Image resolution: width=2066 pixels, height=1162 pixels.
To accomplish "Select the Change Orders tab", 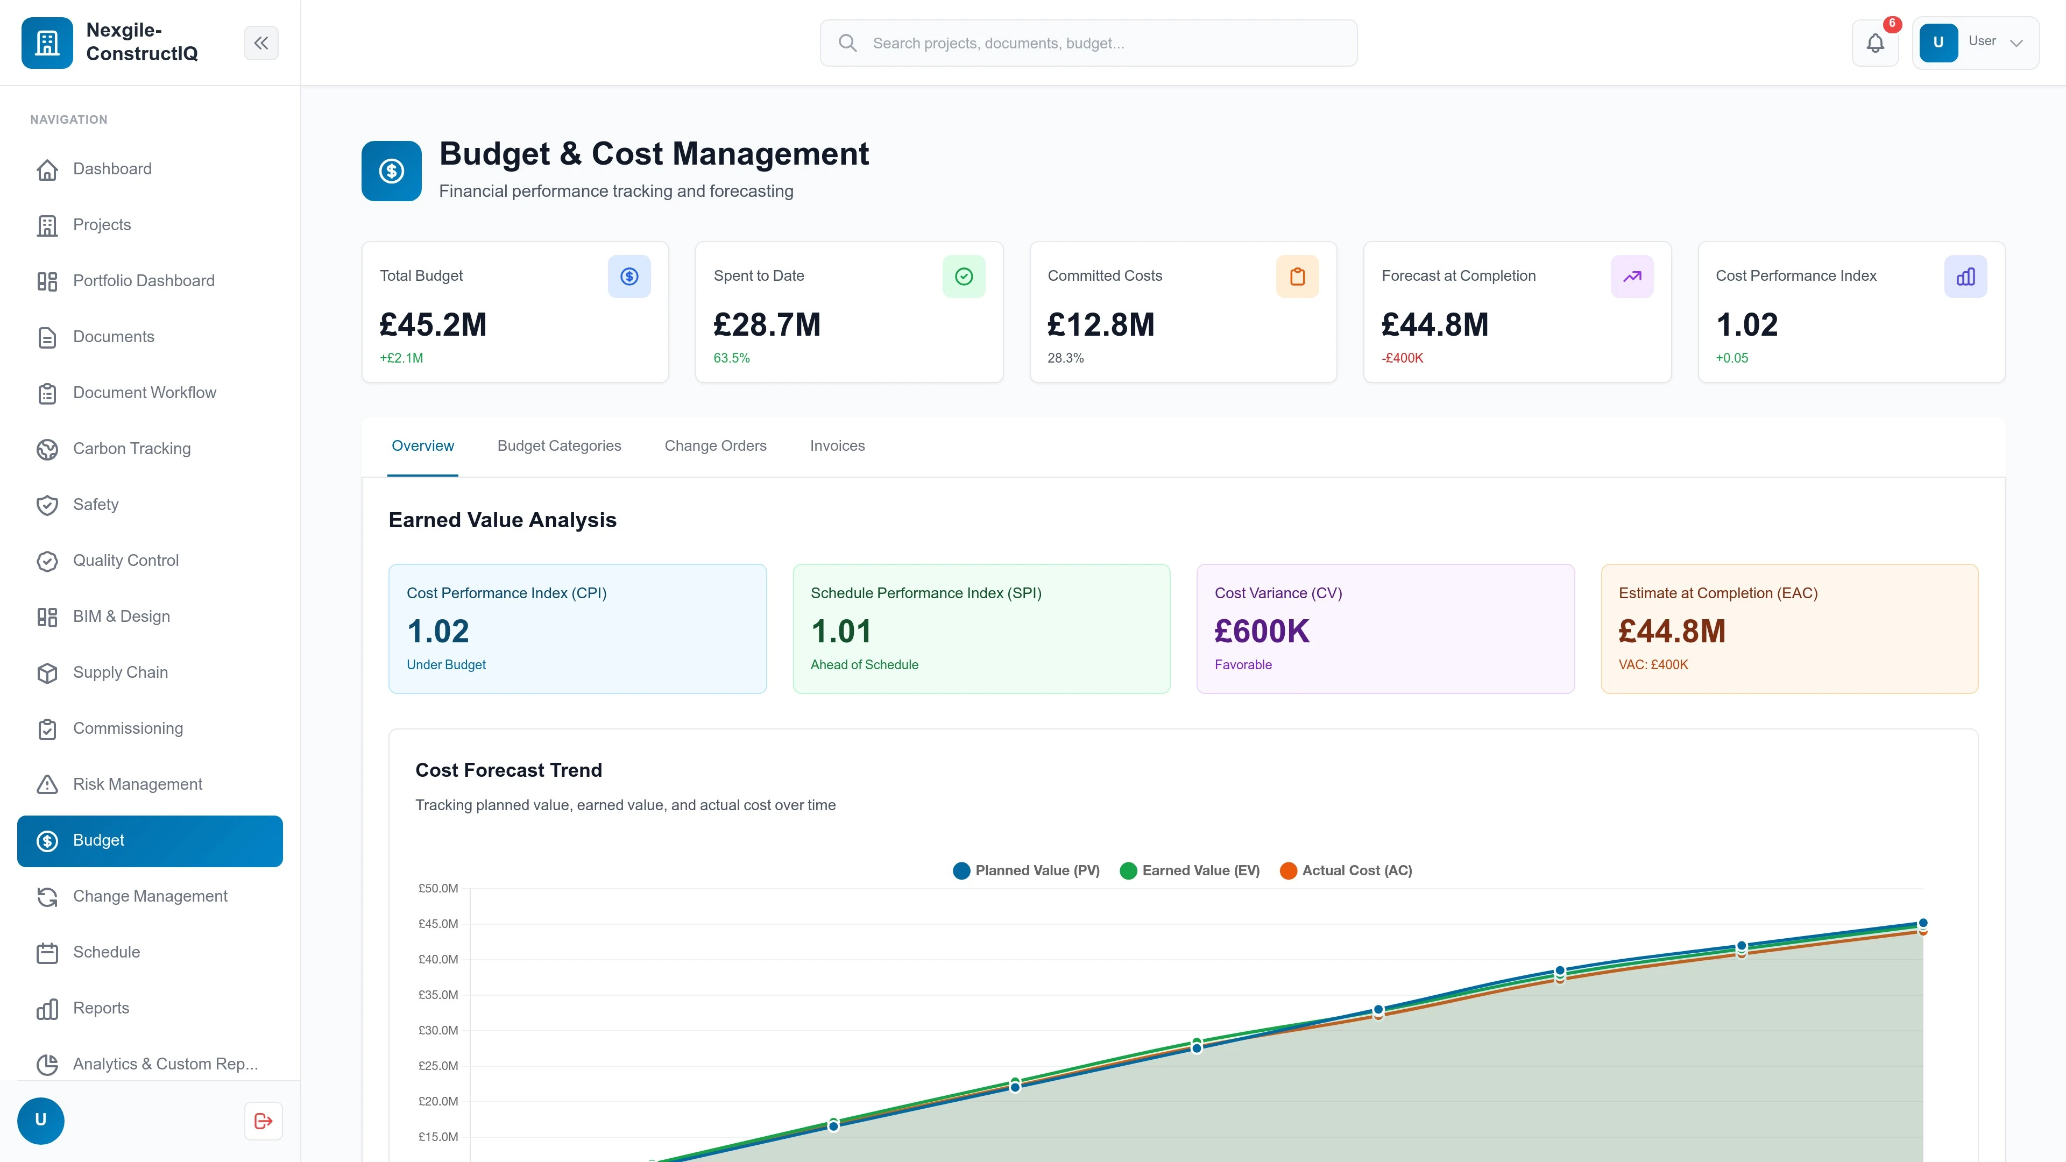I will 716,446.
